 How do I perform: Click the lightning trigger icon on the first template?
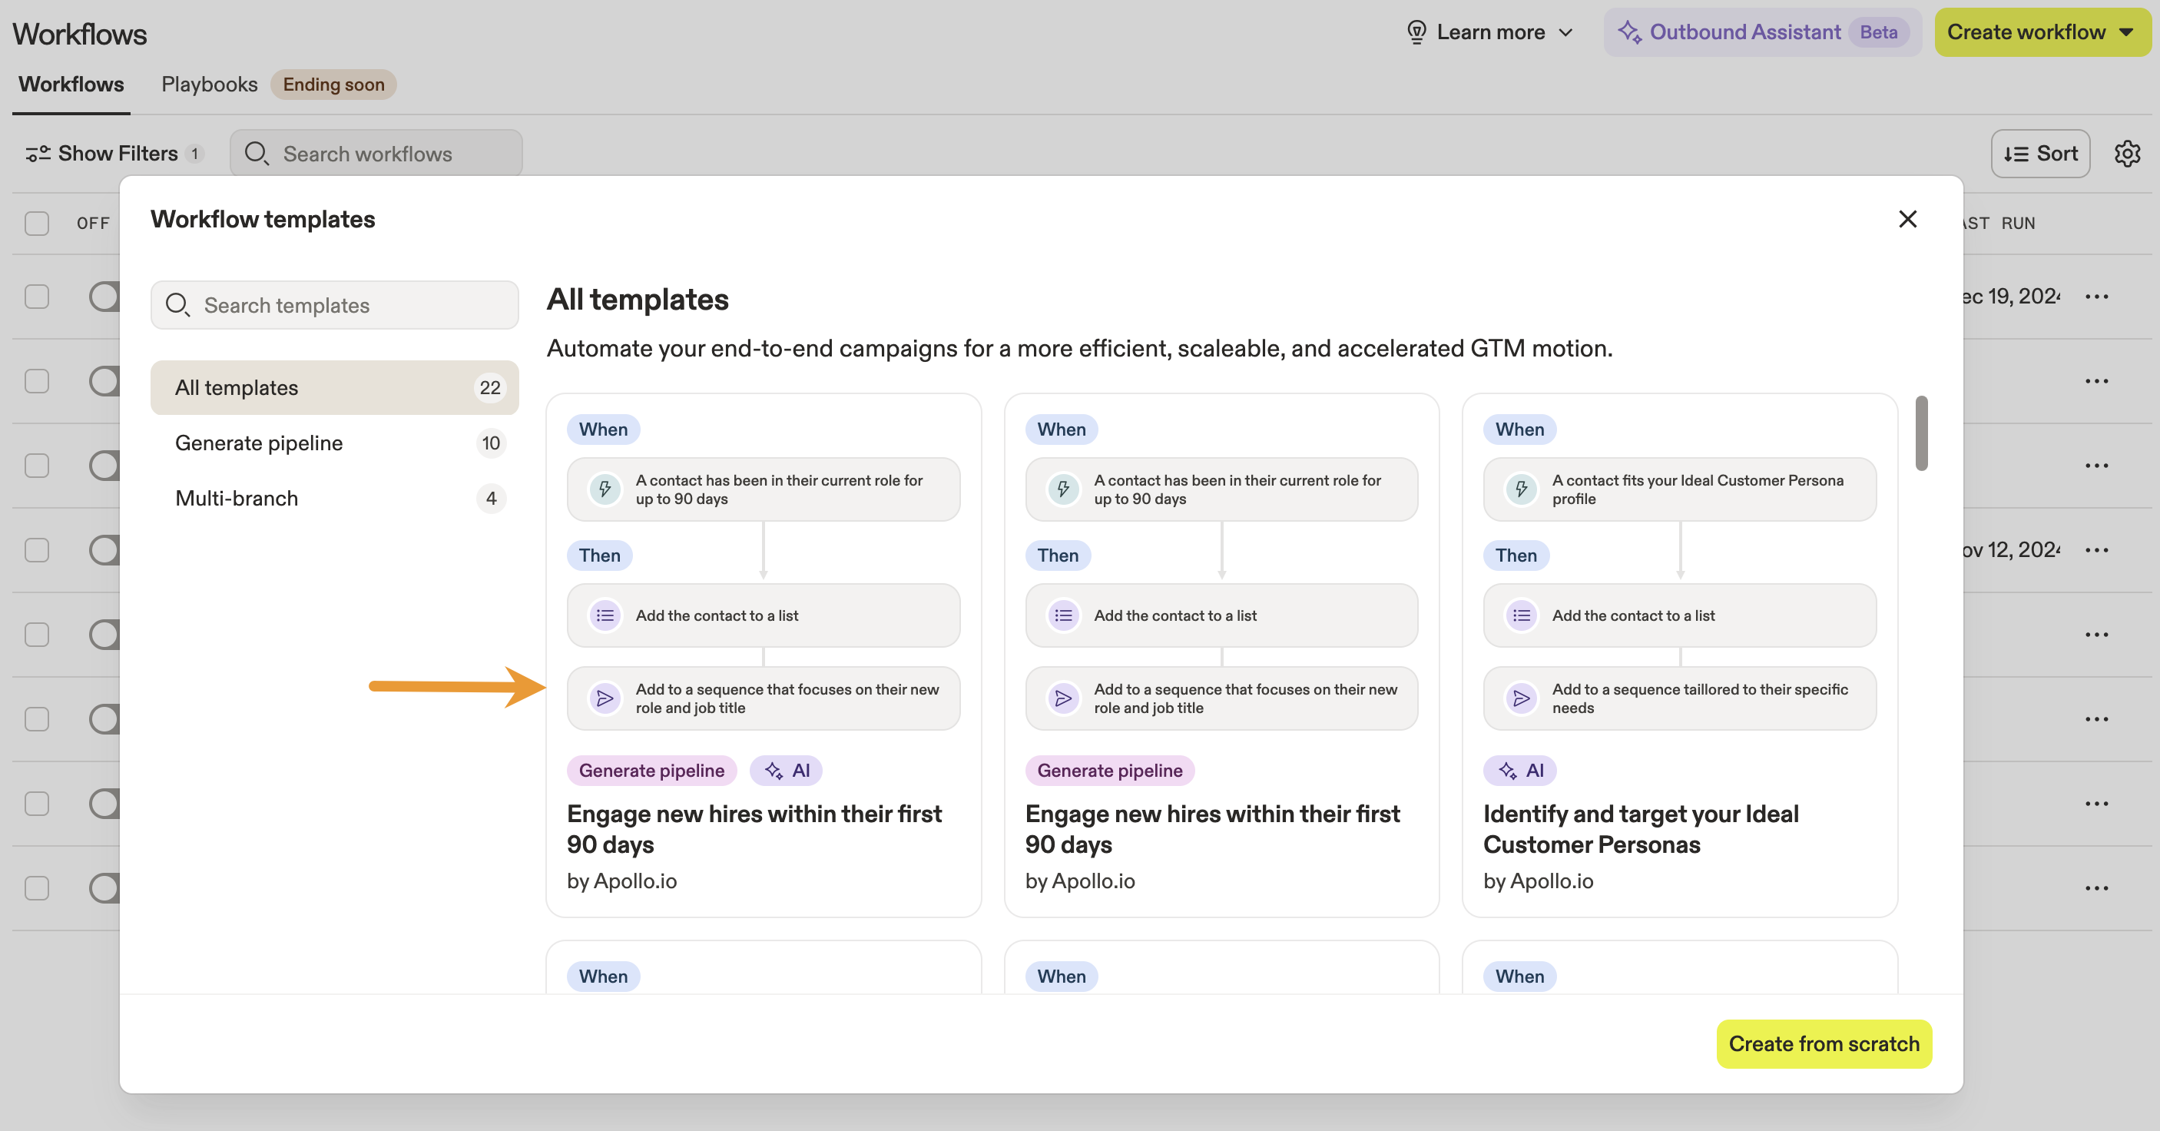point(605,489)
